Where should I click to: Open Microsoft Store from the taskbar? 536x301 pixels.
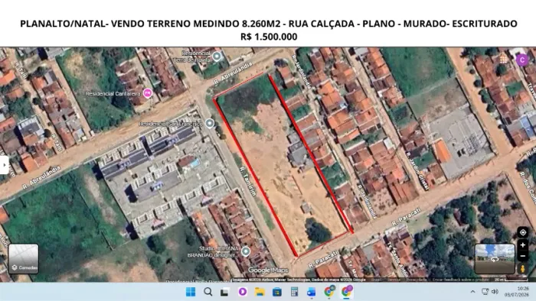277,292
